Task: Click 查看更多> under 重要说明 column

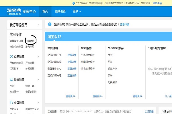Action: point(71,96)
